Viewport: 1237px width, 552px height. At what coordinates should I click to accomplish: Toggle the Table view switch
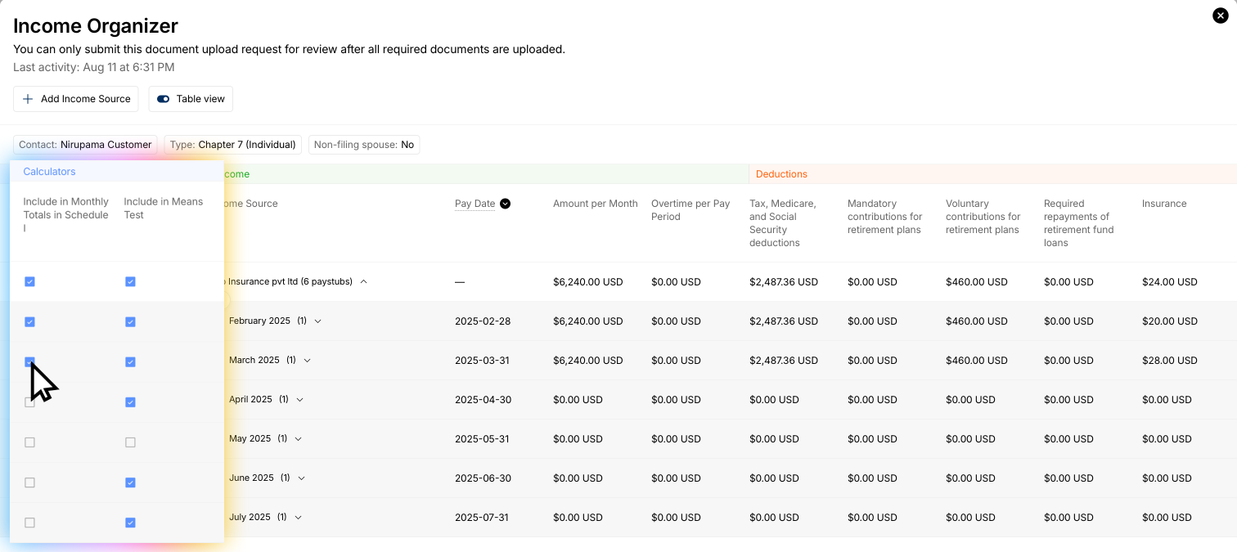164,99
